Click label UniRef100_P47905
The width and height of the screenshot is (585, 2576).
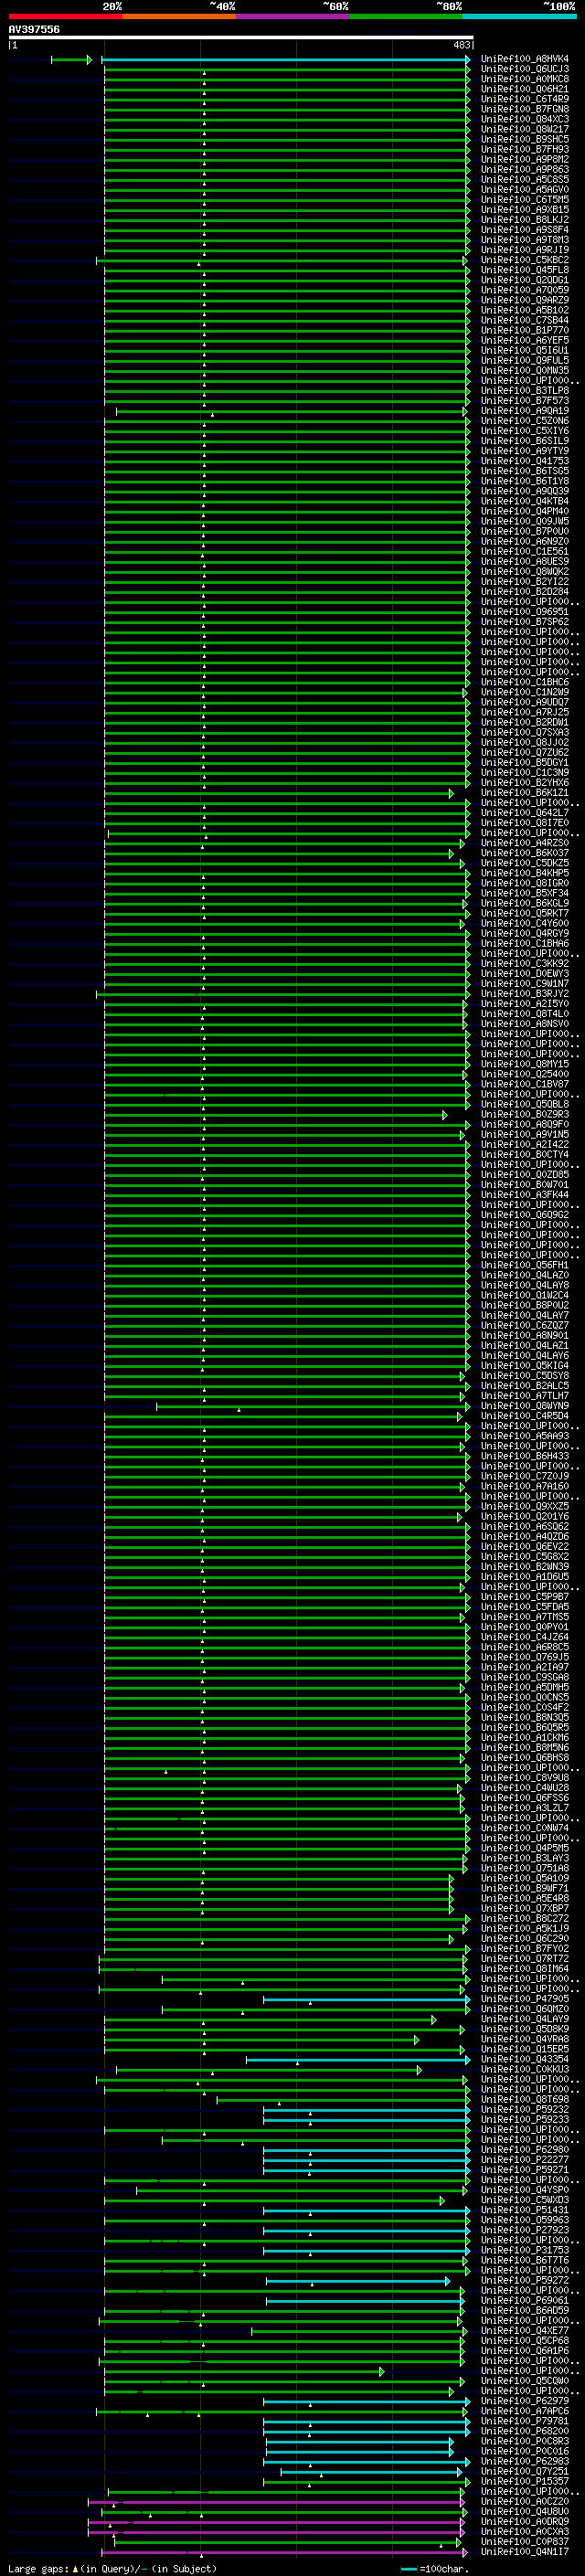(524, 1999)
